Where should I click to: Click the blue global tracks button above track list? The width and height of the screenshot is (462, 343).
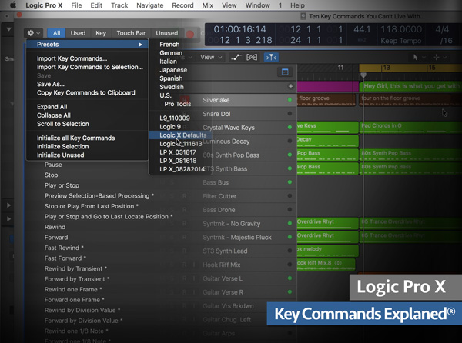coord(285,72)
